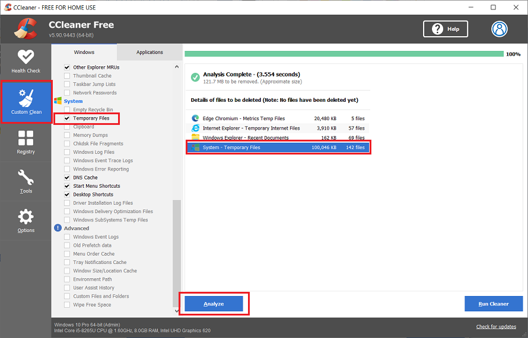This screenshot has height=338, width=528.
Task: Switch to the Windows tab
Action: (84, 52)
